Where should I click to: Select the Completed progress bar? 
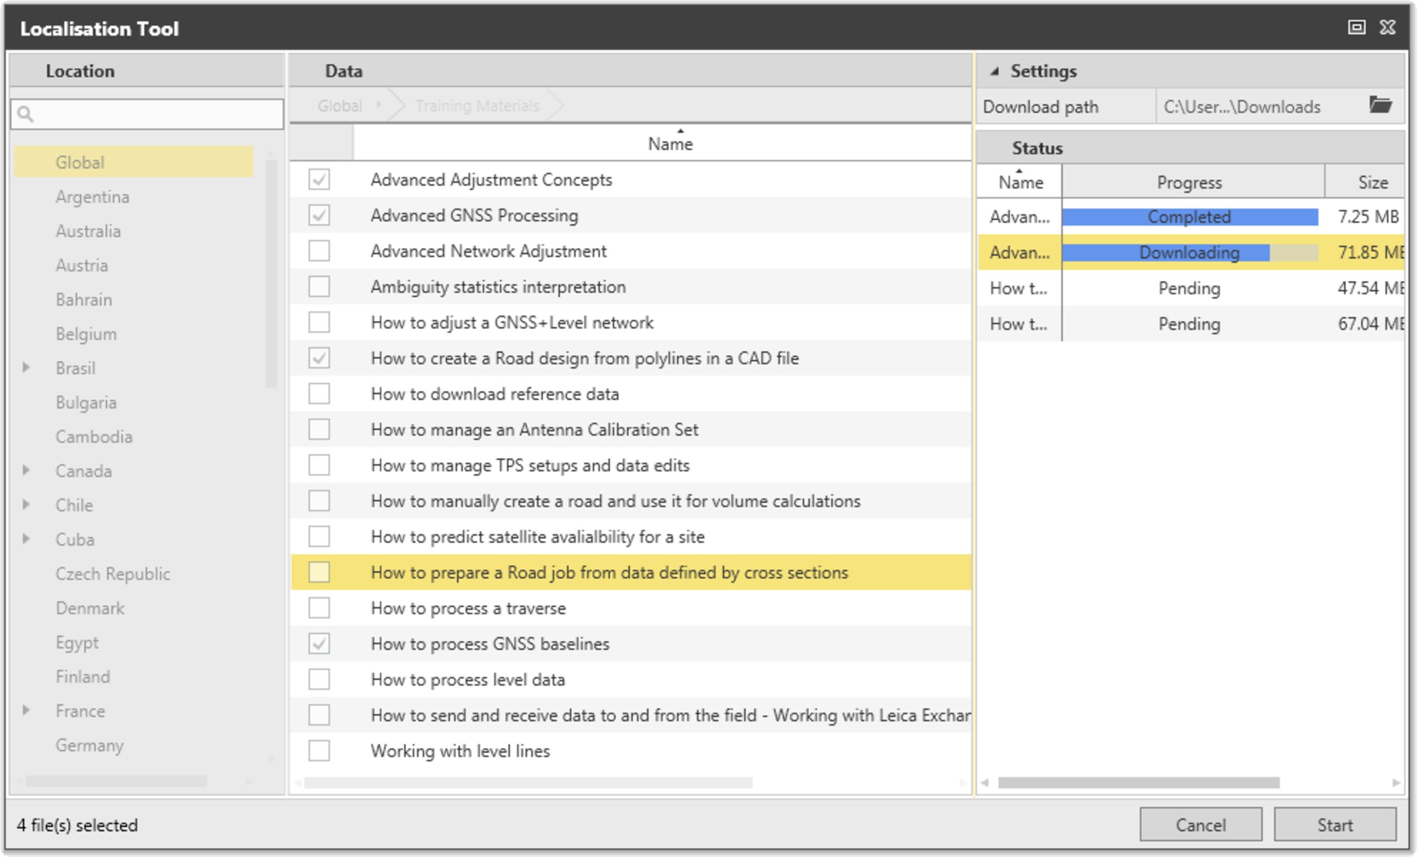tap(1190, 217)
